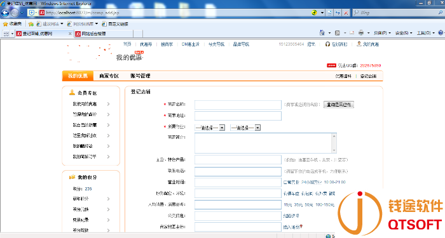Click the IE Back arrow button
This screenshot has width=445, height=238.
(x=5, y=13)
